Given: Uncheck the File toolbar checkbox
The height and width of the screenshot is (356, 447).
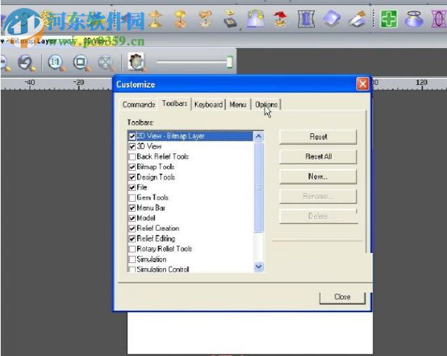Looking at the screenshot, I should pos(132,187).
